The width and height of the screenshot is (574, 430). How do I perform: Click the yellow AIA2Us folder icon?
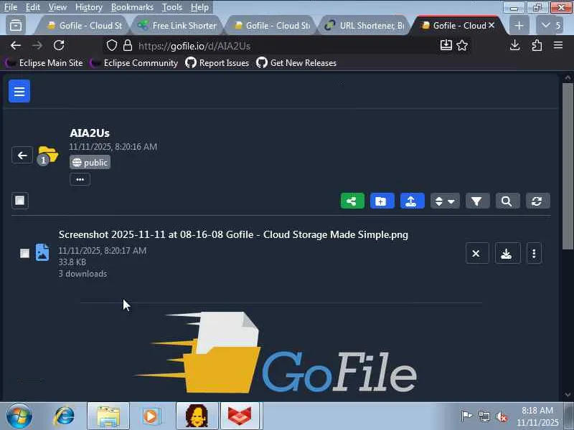coord(48,155)
